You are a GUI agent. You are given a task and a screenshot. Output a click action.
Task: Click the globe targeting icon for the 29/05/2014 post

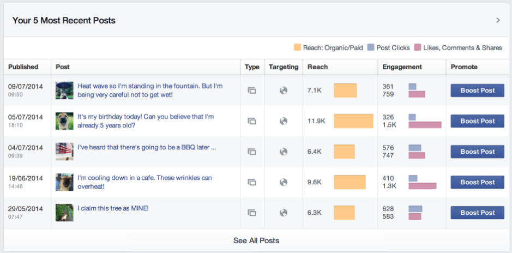284,213
